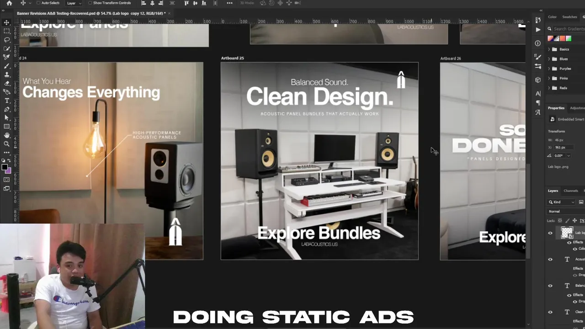Select the Eraser tool

coord(7,83)
